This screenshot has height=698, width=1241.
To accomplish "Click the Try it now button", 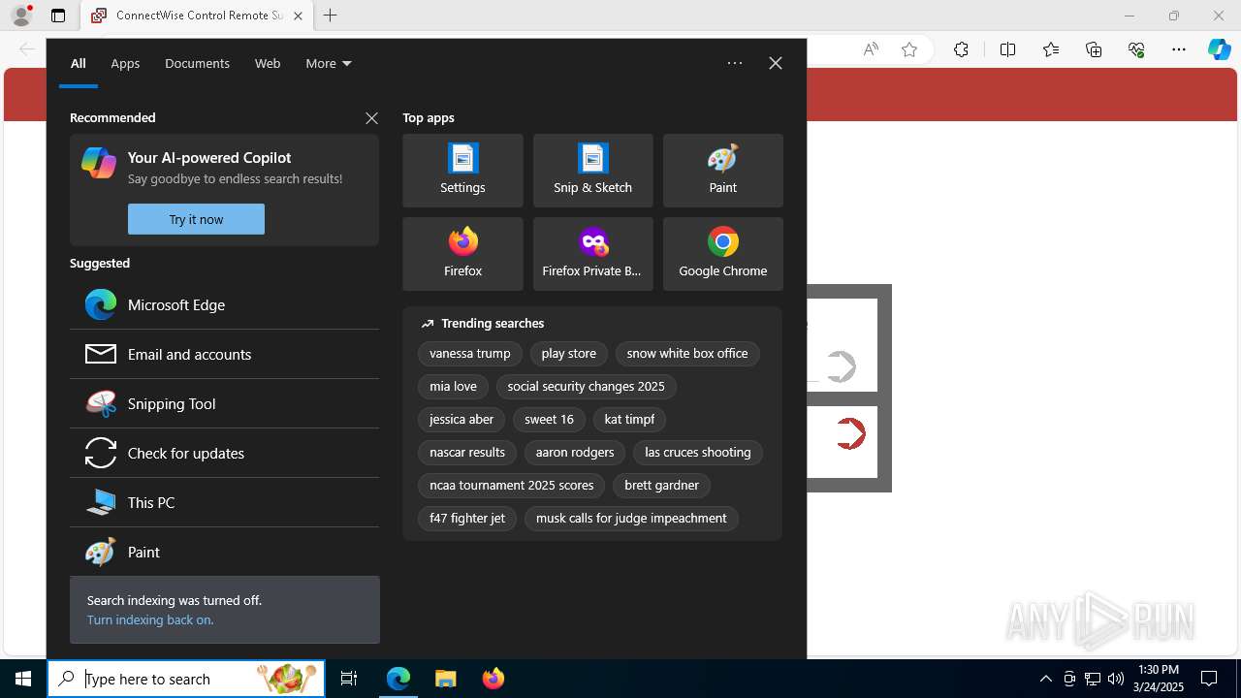I will coord(196,219).
